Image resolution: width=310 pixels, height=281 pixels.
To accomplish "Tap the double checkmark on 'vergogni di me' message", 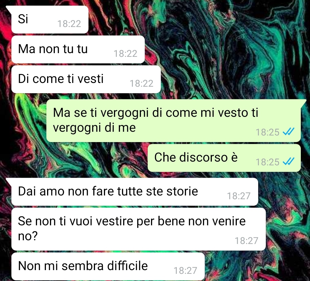I will click(x=289, y=131).
